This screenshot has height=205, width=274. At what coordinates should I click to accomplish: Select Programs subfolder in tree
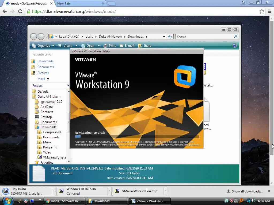point(50,147)
